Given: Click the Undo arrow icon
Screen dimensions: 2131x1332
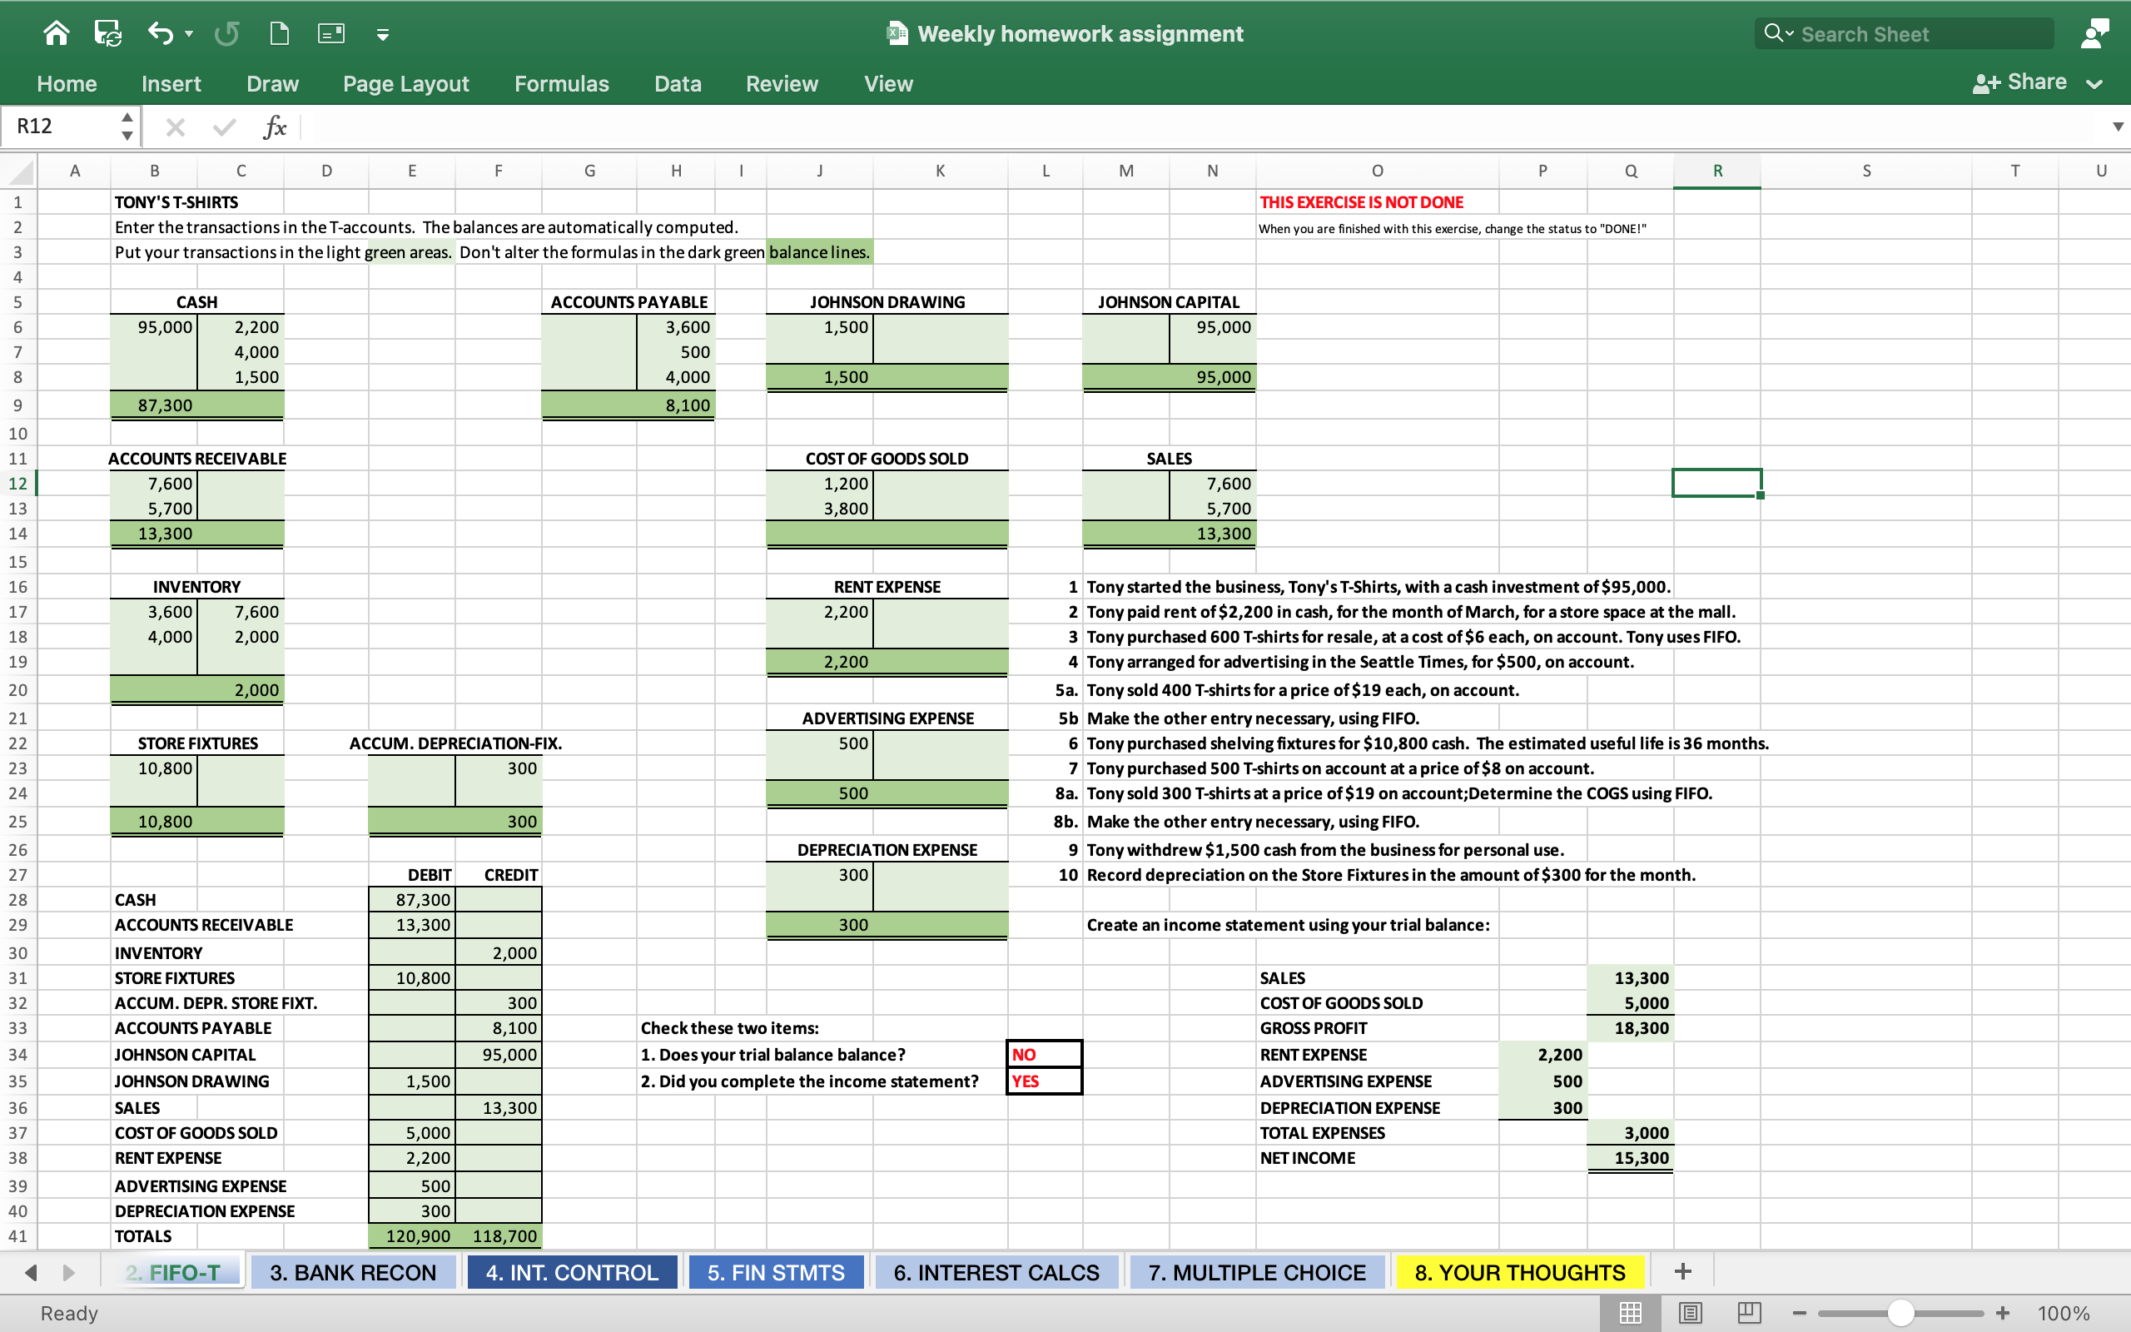Looking at the screenshot, I should click(x=161, y=33).
